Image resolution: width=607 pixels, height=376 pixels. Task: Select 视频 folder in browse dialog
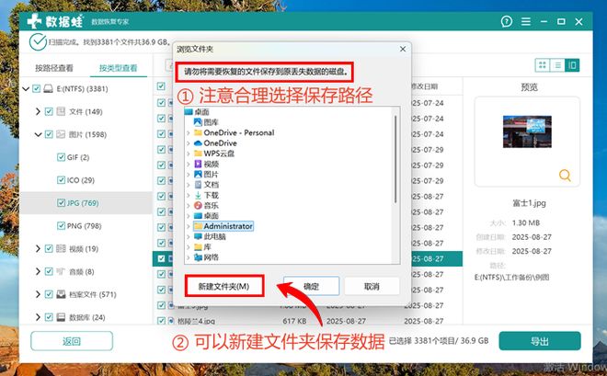click(206, 164)
